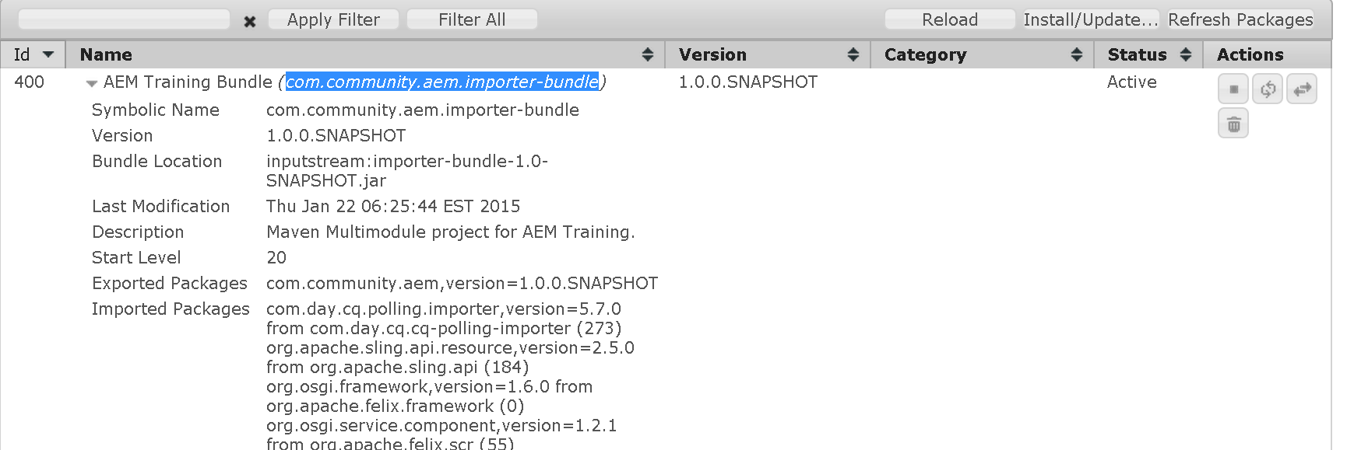Open the Install/Update dialog

pos(1090,19)
